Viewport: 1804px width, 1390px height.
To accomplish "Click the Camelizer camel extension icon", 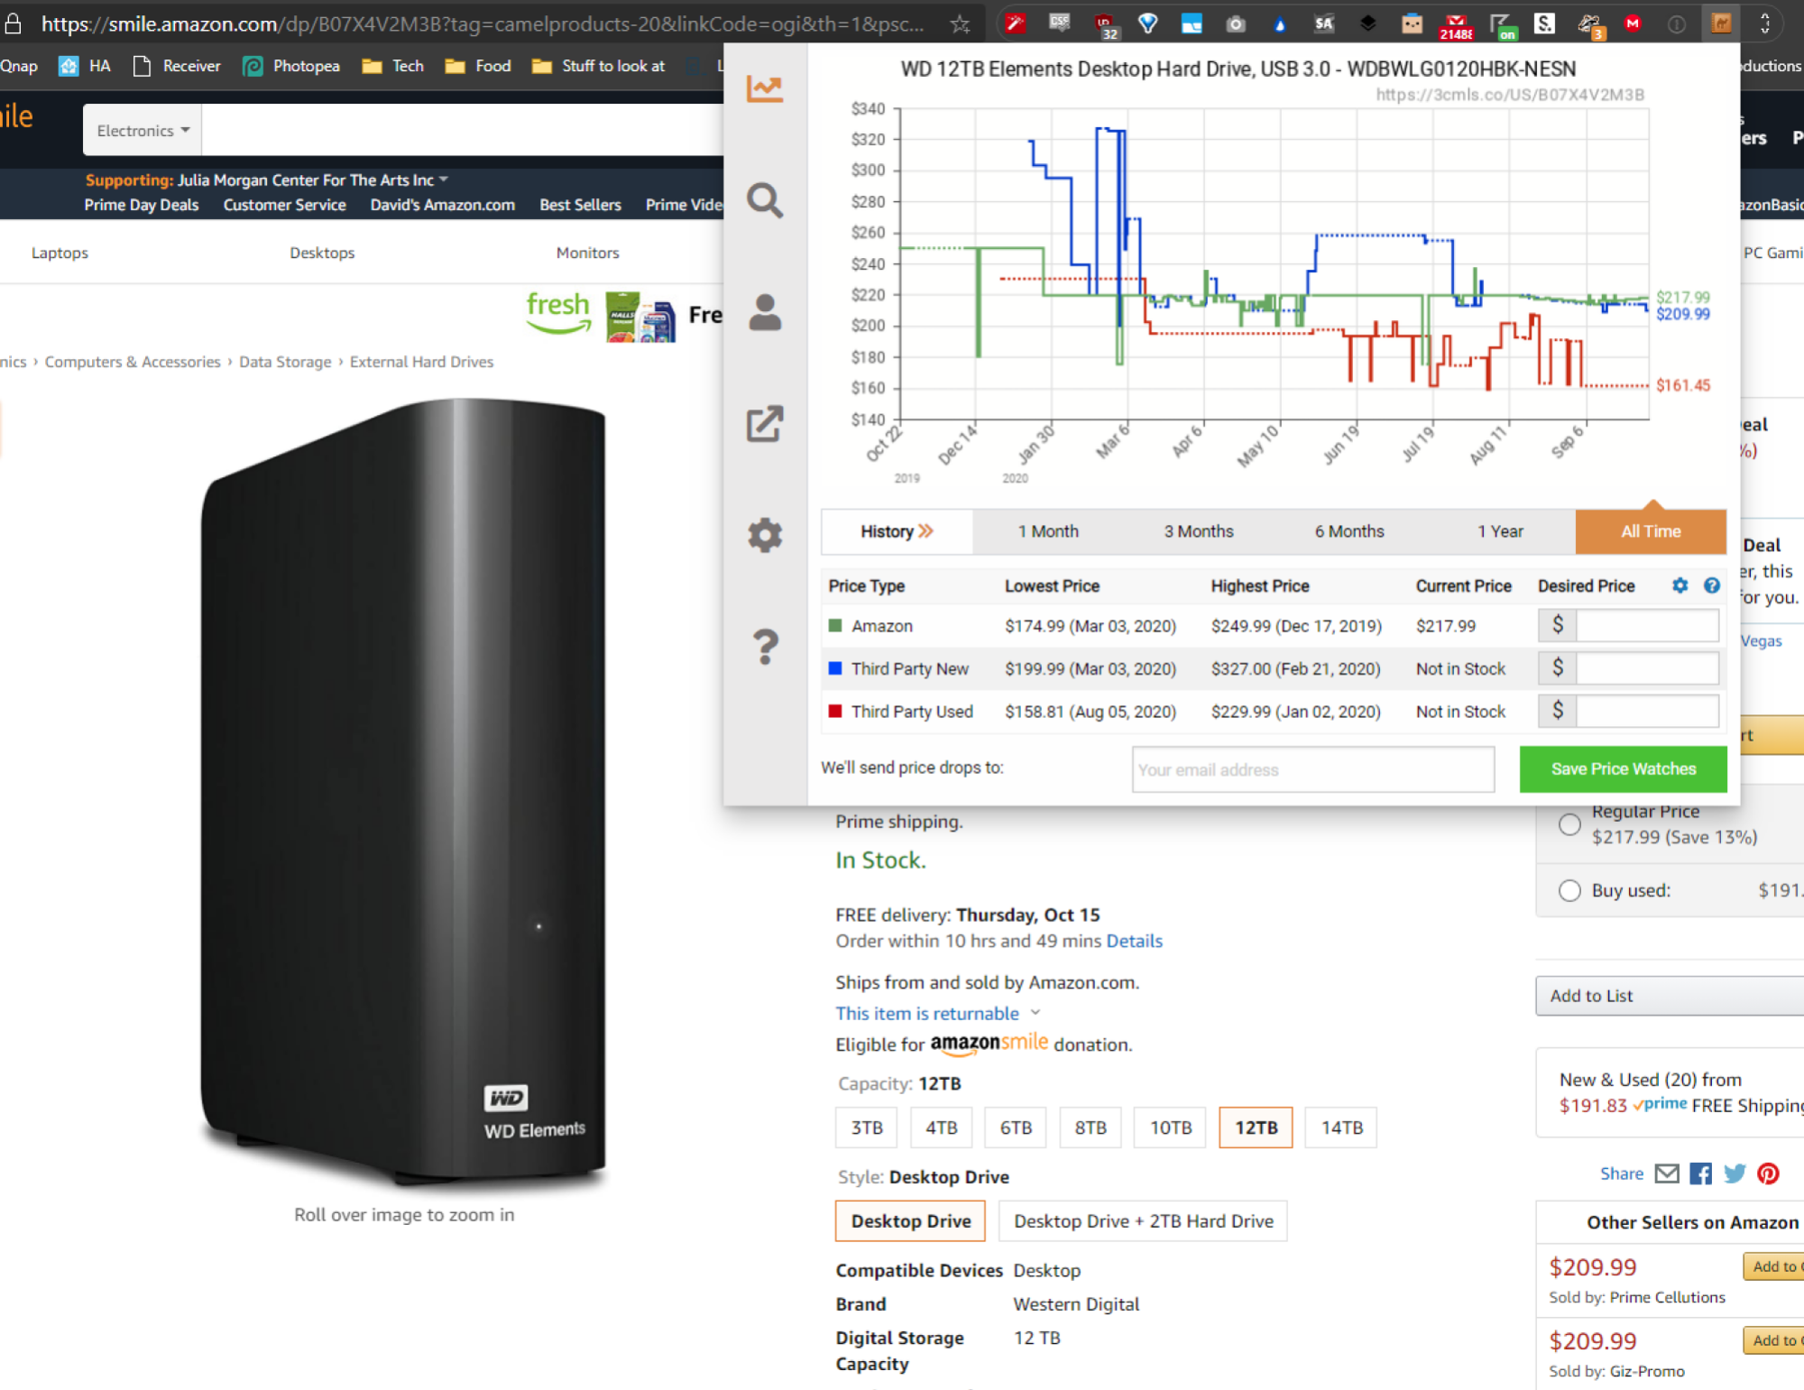I will pos(1721,24).
